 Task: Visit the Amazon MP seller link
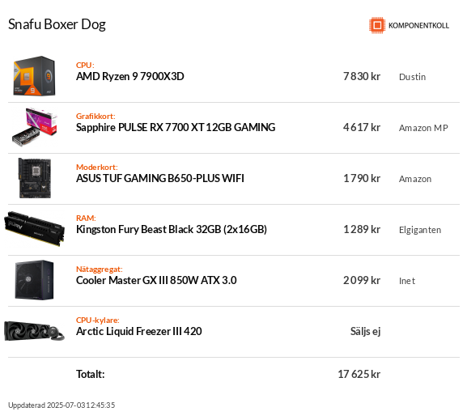click(x=423, y=128)
